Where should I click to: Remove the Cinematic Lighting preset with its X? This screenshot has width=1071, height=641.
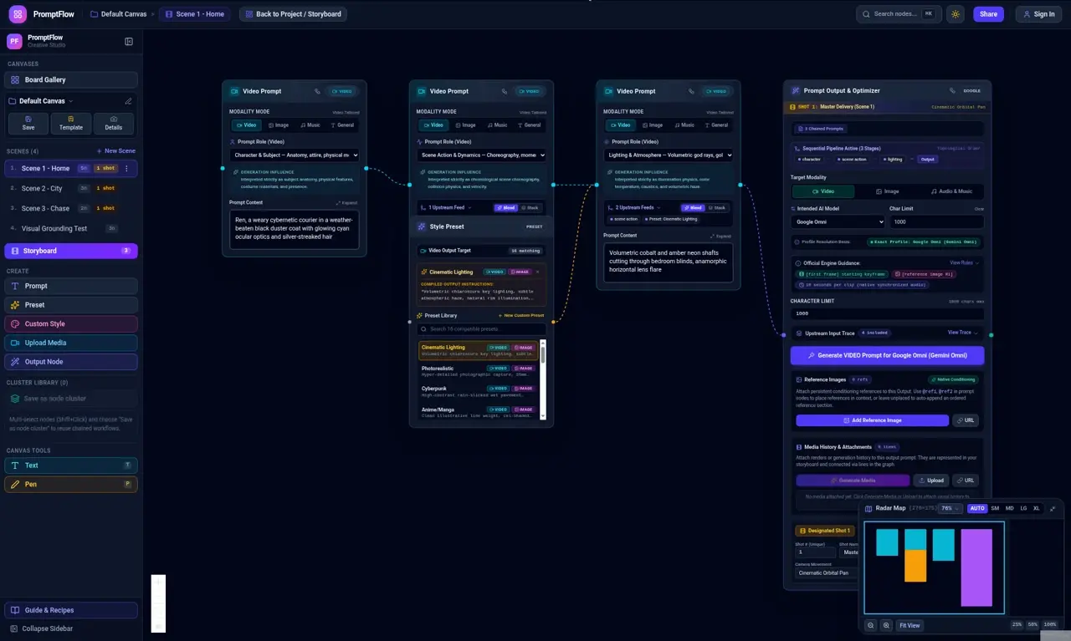point(537,272)
